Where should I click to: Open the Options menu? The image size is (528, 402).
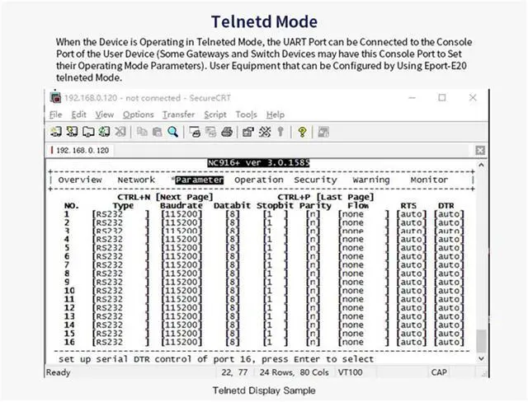(138, 115)
